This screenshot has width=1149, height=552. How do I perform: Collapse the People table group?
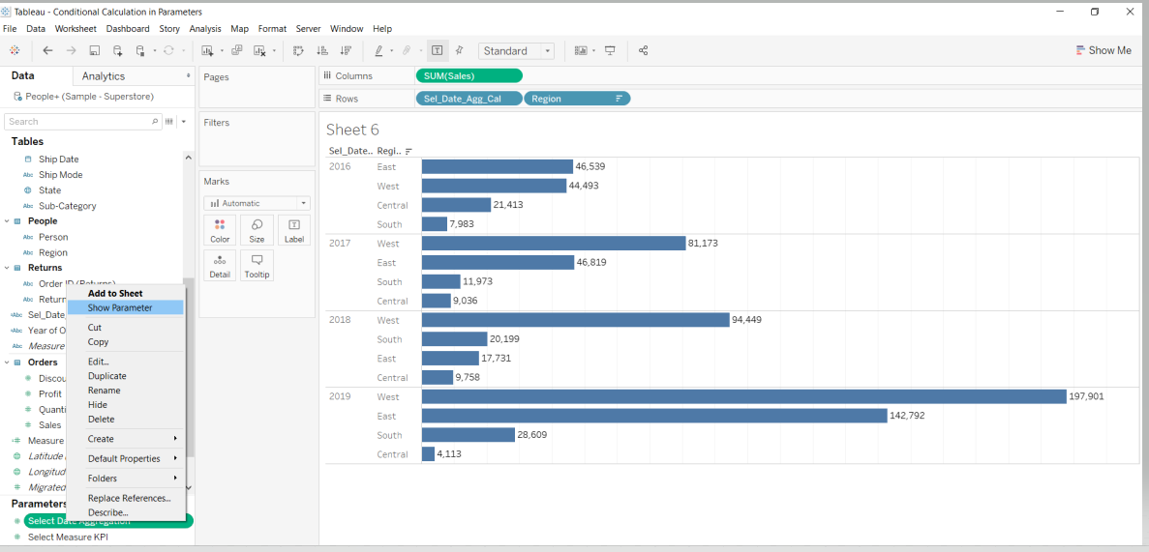tap(7, 221)
